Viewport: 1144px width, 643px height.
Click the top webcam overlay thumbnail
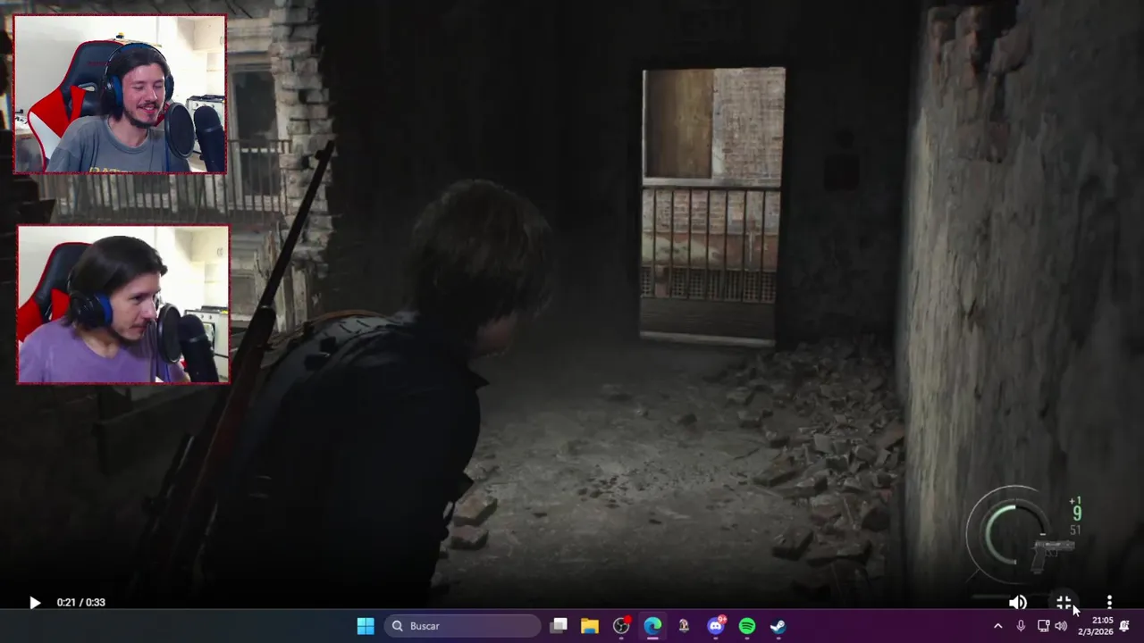click(120, 94)
